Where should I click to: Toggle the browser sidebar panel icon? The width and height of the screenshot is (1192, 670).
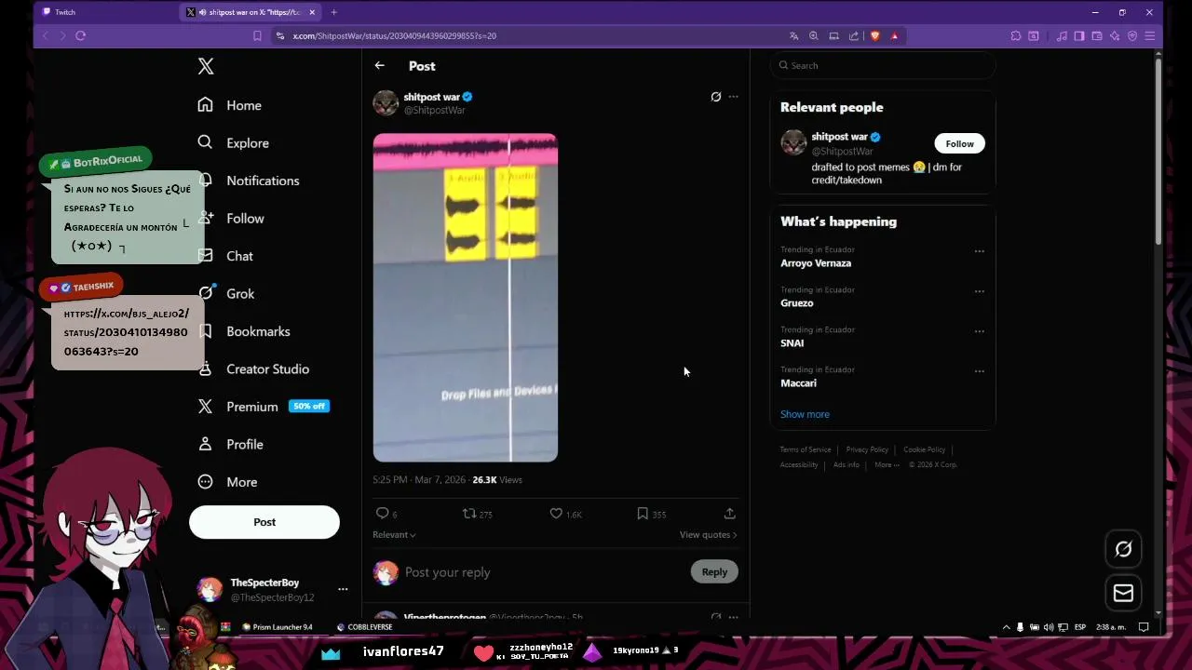click(x=1079, y=35)
